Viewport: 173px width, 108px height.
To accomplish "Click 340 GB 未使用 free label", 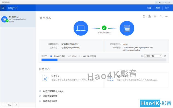I will coord(89,56).
